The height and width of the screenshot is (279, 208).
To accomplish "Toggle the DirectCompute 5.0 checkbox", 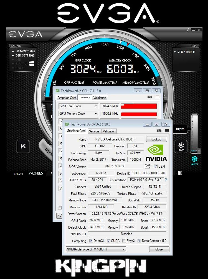I will tap(139, 241).
